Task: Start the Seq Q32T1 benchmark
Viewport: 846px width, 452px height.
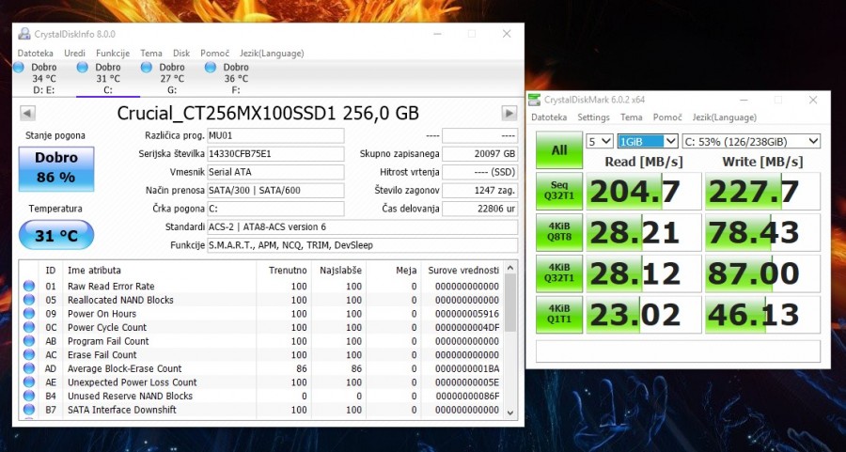Action: click(x=558, y=192)
